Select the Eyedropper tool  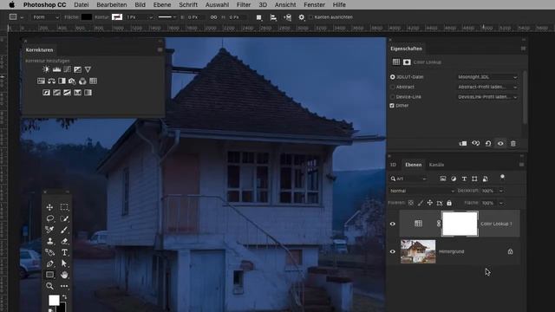click(49, 230)
